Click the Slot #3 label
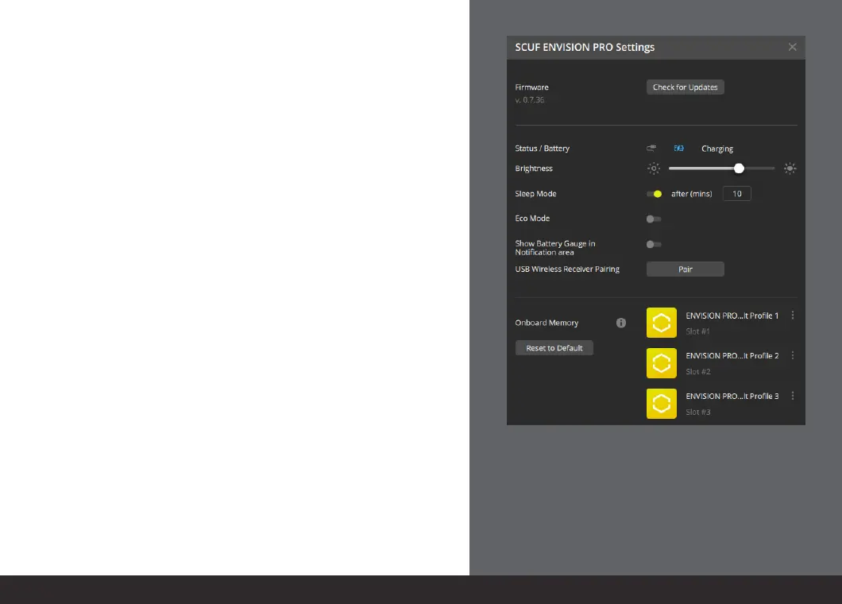This screenshot has width=842, height=604. (x=698, y=412)
